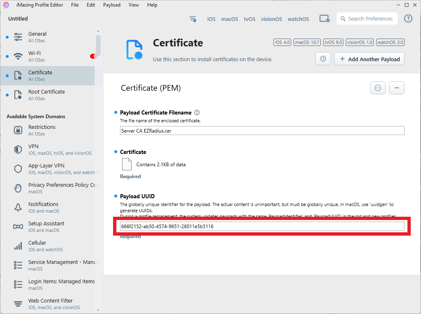Open the Payload menu

(x=112, y=5)
